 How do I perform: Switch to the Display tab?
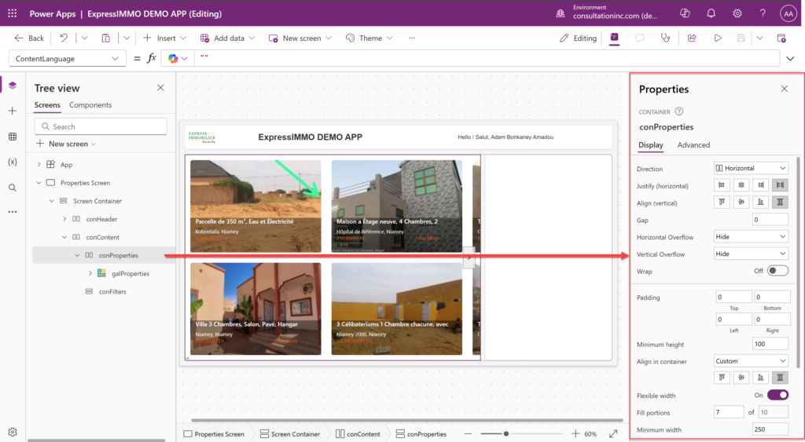pyautogui.click(x=650, y=145)
